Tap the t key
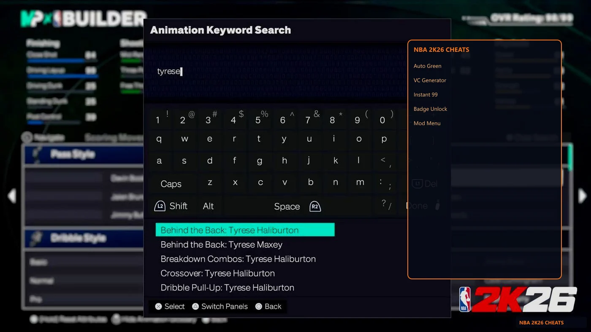This screenshot has width=591, height=332. point(259,139)
